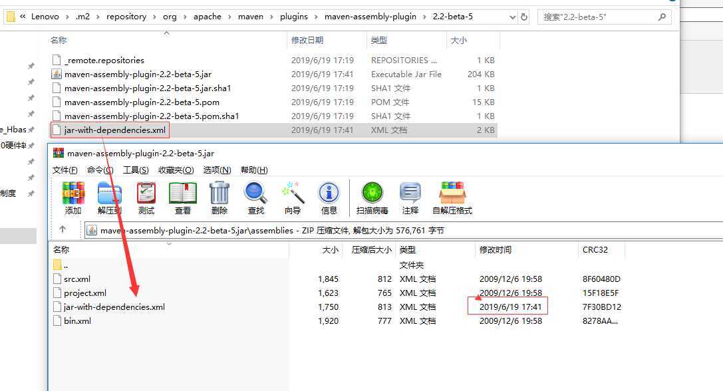The image size is (723, 391).
Task: Expand breadcrumb chevron after 'maven-assembly-plugin'
Action: pyautogui.click(x=424, y=17)
